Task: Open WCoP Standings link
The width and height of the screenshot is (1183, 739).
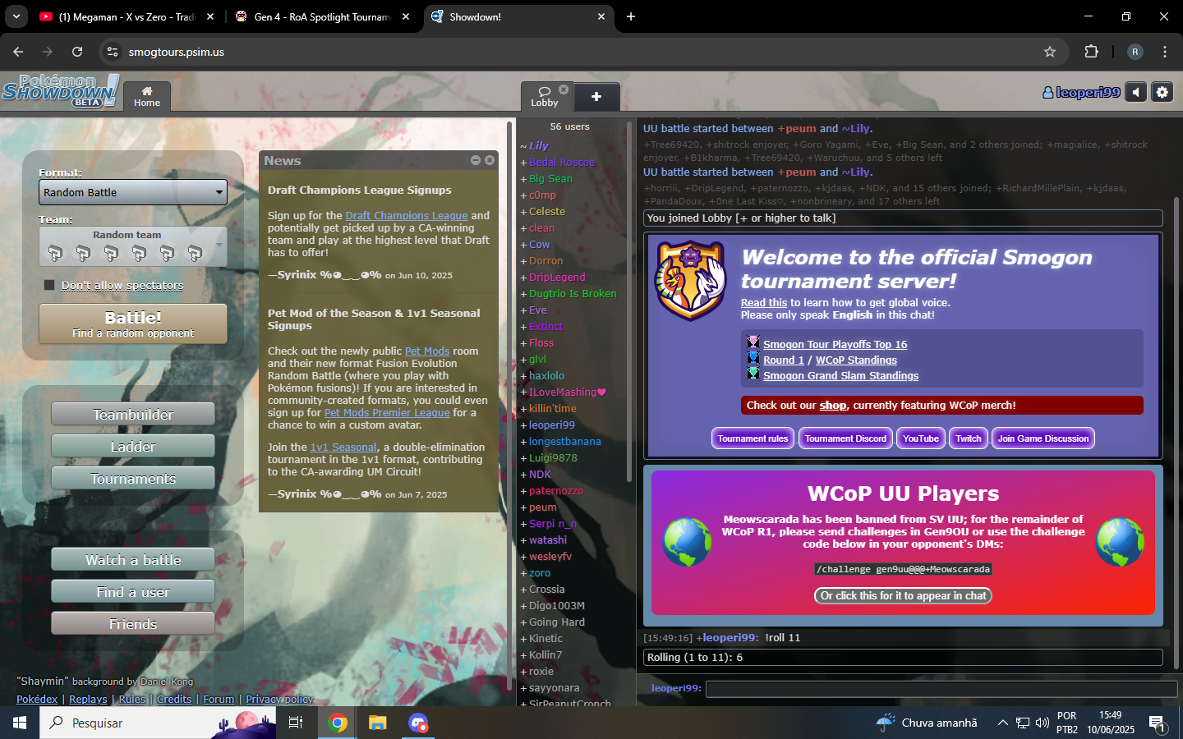Action: pyautogui.click(x=856, y=360)
